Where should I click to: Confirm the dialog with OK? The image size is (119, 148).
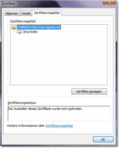(103, 140)
